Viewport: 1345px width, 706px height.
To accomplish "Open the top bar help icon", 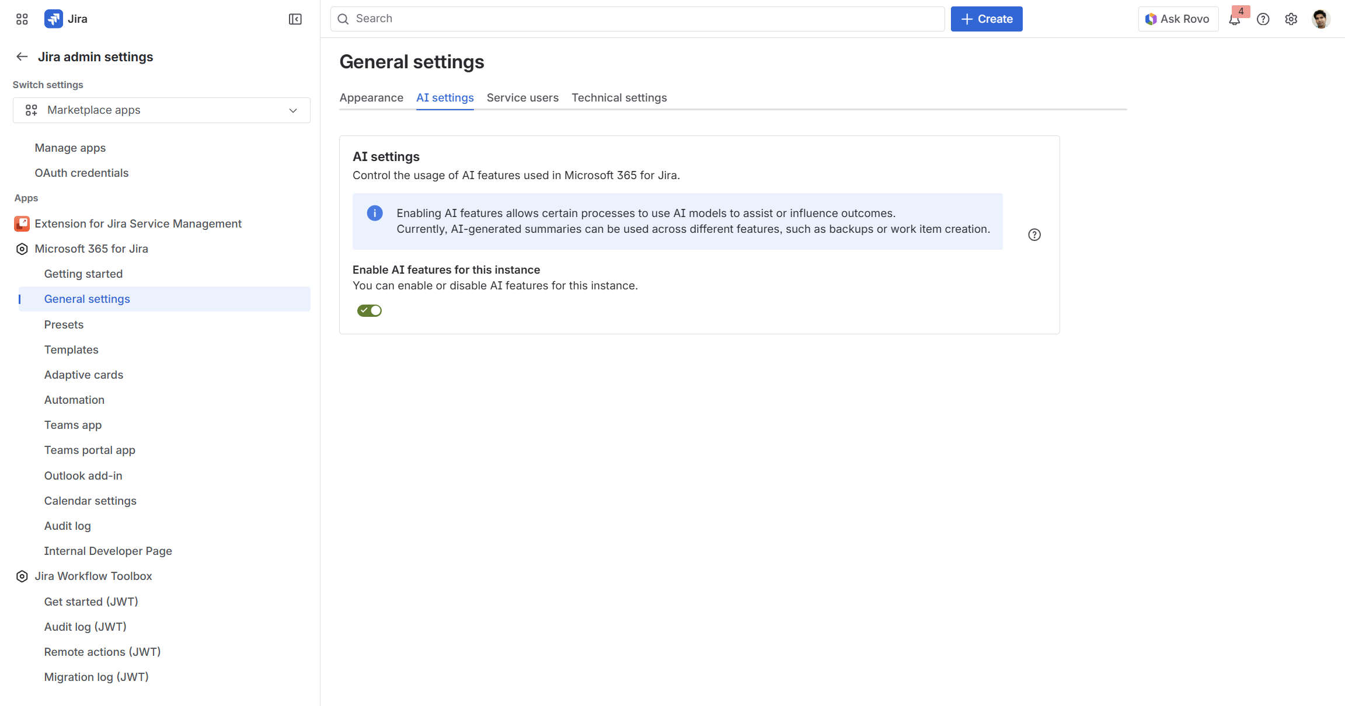I will click(1263, 19).
